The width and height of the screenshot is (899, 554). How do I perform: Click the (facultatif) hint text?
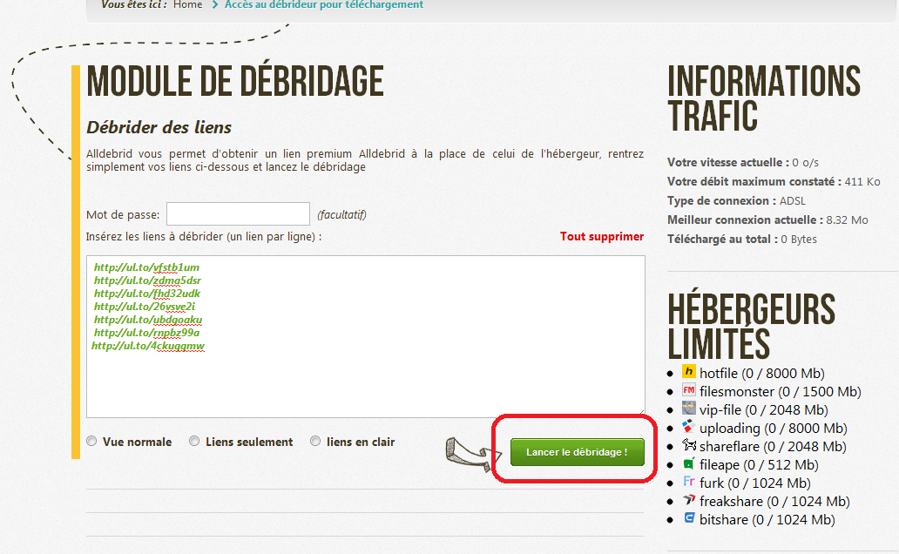point(341,214)
